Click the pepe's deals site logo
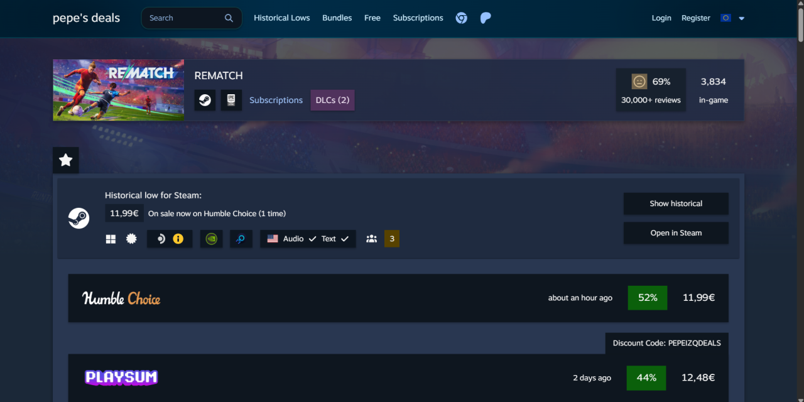 (x=86, y=18)
